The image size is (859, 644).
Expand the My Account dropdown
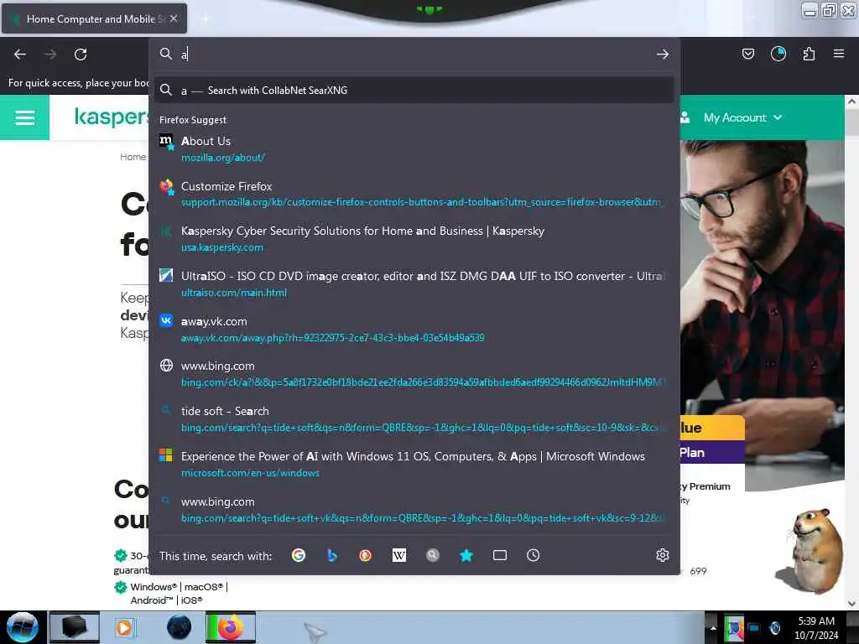(742, 117)
